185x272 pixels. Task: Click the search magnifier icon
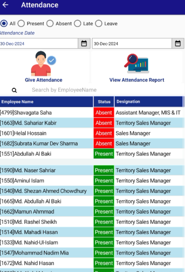(x=14, y=90)
